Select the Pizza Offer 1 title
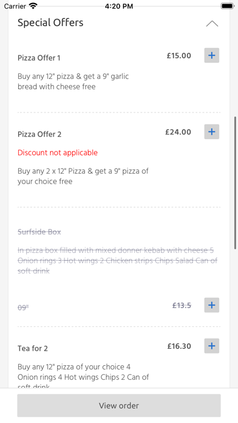The image size is (238, 423). [x=39, y=58]
